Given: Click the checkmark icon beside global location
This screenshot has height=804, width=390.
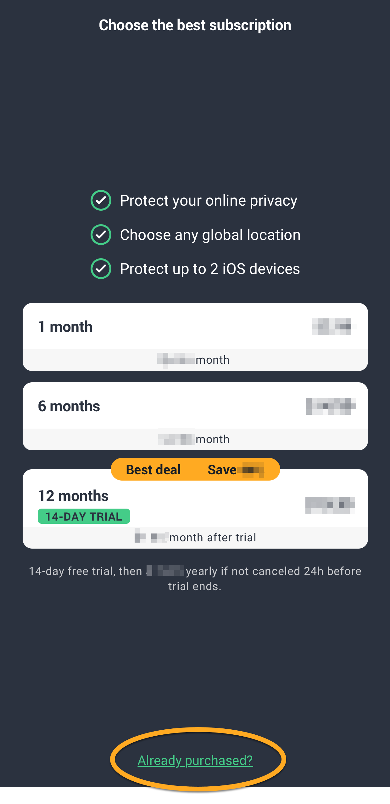Looking at the screenshot, I should (101, 235).
